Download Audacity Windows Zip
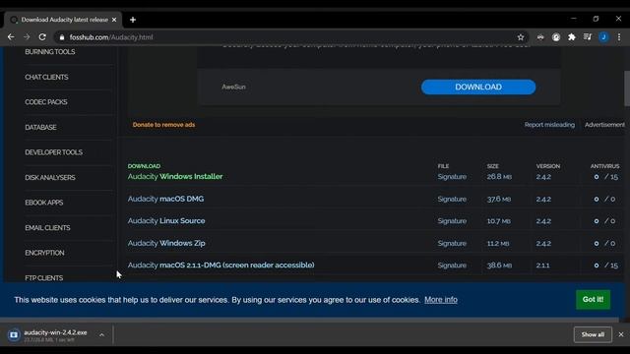 click(166, 243)
